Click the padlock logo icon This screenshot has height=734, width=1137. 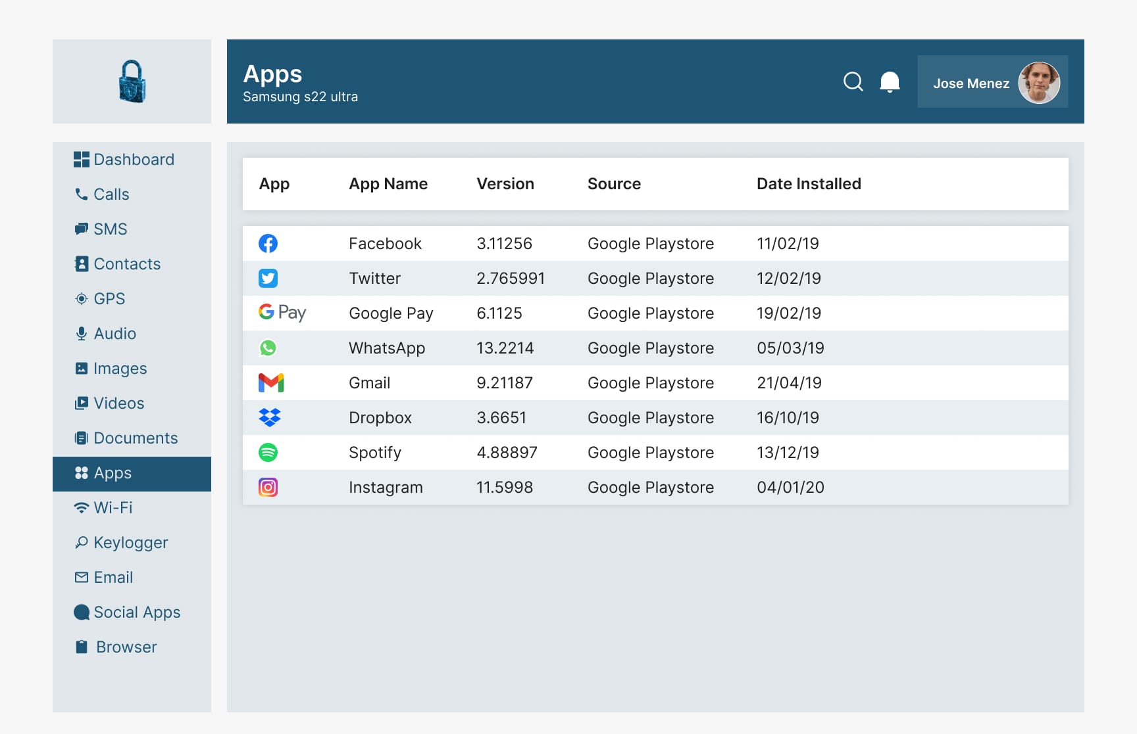tap(132, 81)
